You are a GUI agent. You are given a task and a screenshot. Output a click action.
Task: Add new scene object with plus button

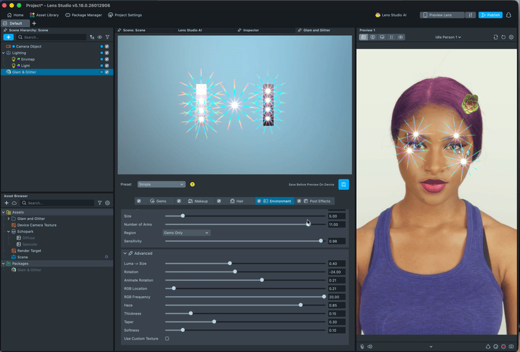[8, 37]
